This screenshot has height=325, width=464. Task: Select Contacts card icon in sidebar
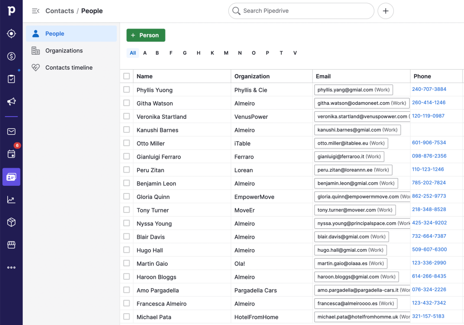[11, 177]
